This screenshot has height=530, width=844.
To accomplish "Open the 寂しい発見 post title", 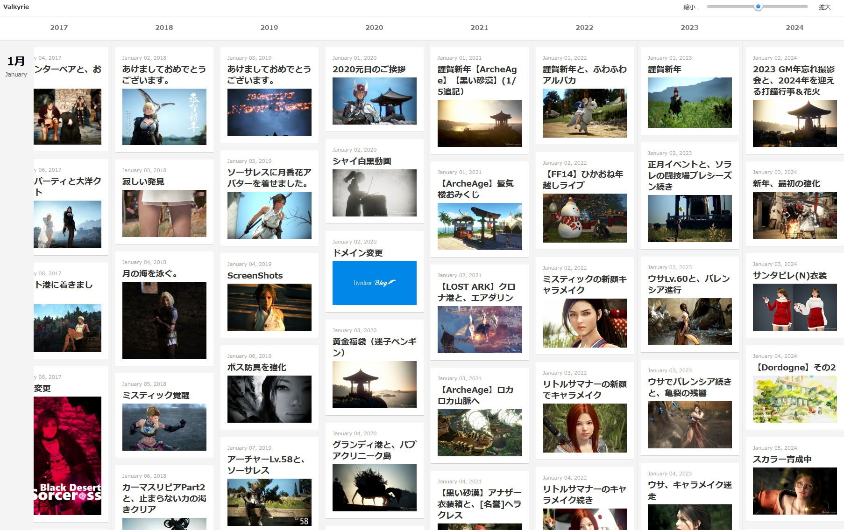I will (x=143, y=181).
